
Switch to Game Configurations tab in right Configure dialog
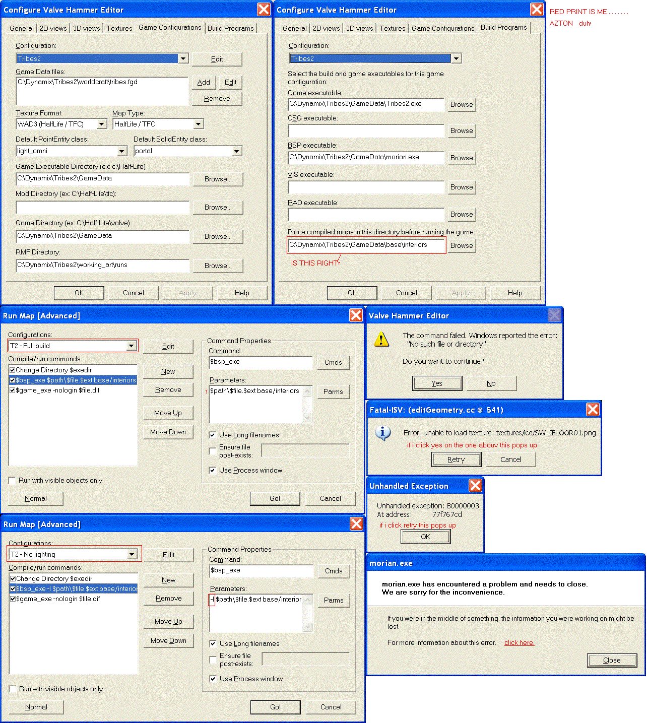pos(443,28)
